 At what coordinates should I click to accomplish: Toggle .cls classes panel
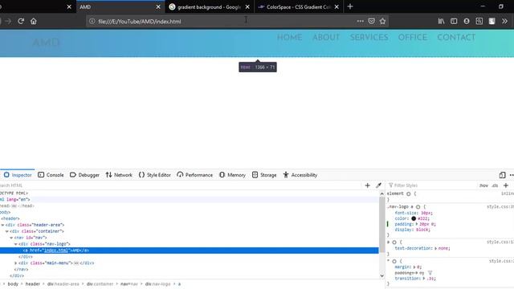click(495, 185)
